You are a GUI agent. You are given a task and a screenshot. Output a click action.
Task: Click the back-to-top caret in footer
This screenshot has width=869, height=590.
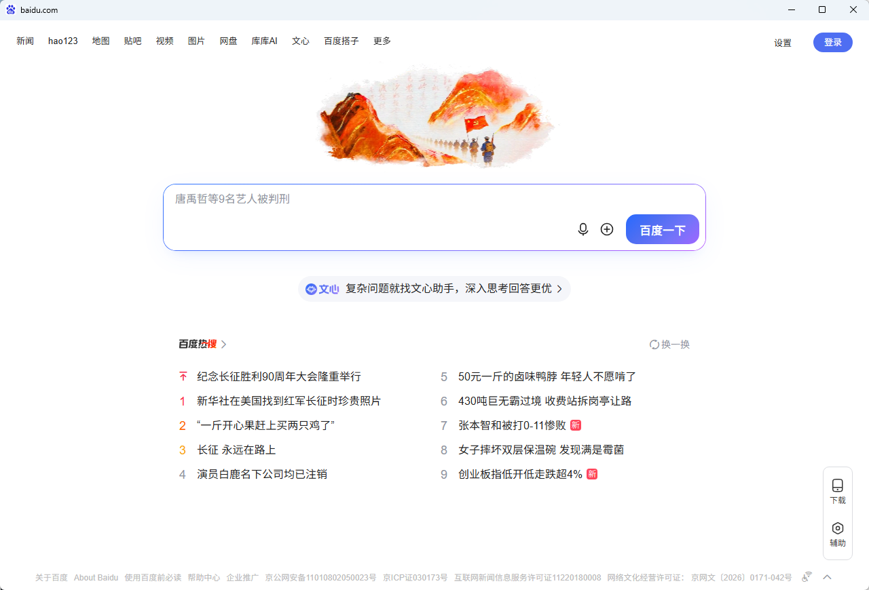[827, 577]
